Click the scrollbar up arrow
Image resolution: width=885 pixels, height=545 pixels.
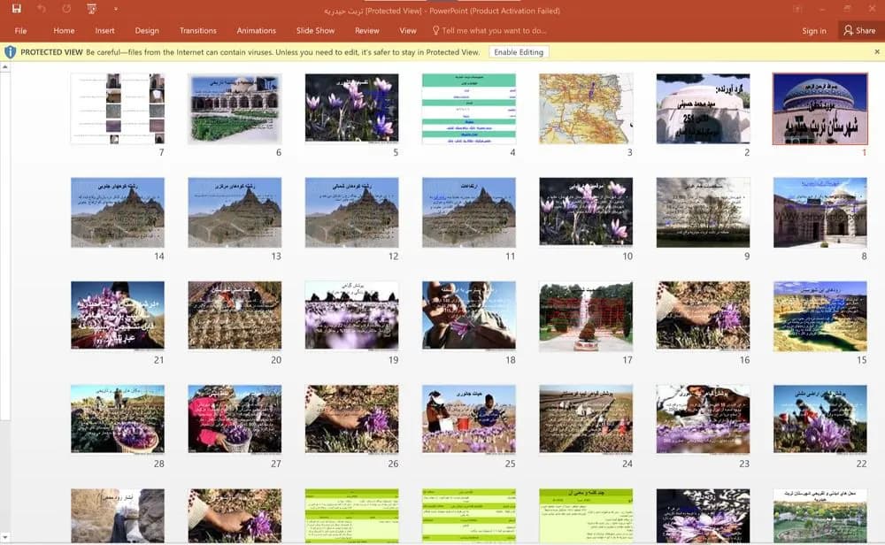(x=5, y=66)
